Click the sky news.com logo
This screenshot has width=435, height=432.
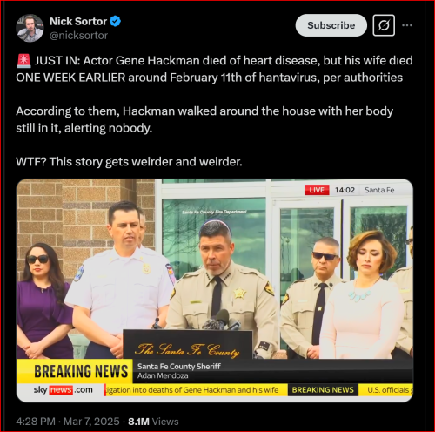[x=63, y=389]
